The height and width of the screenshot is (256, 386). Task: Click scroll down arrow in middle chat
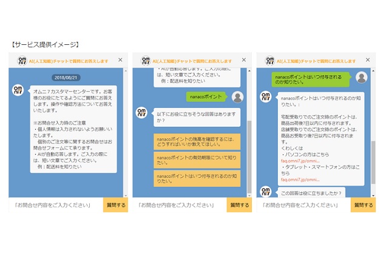[249, 195]
